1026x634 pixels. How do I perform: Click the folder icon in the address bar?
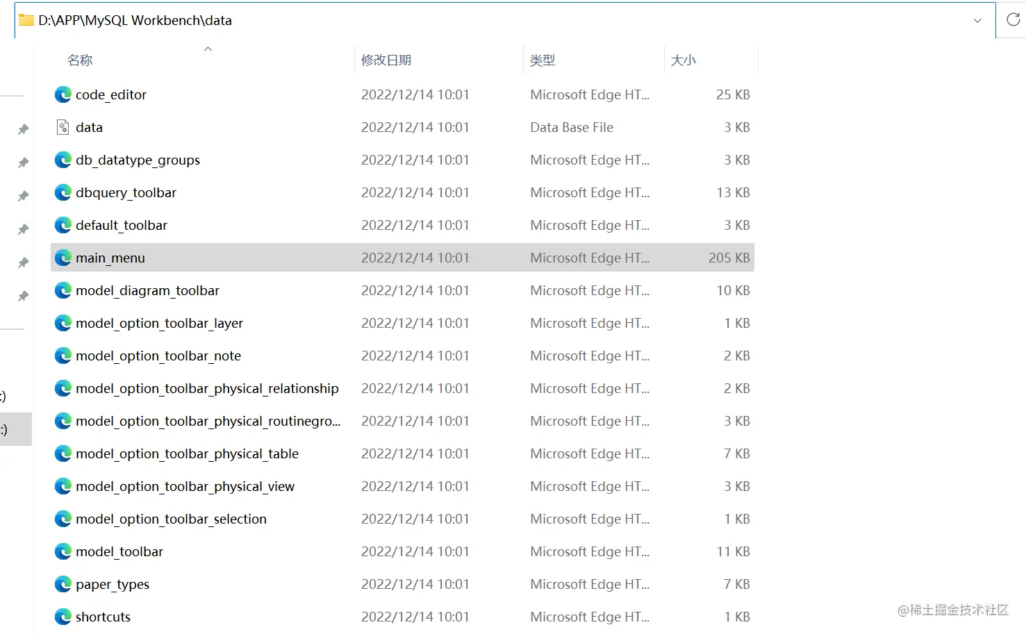tap(26, 20)
